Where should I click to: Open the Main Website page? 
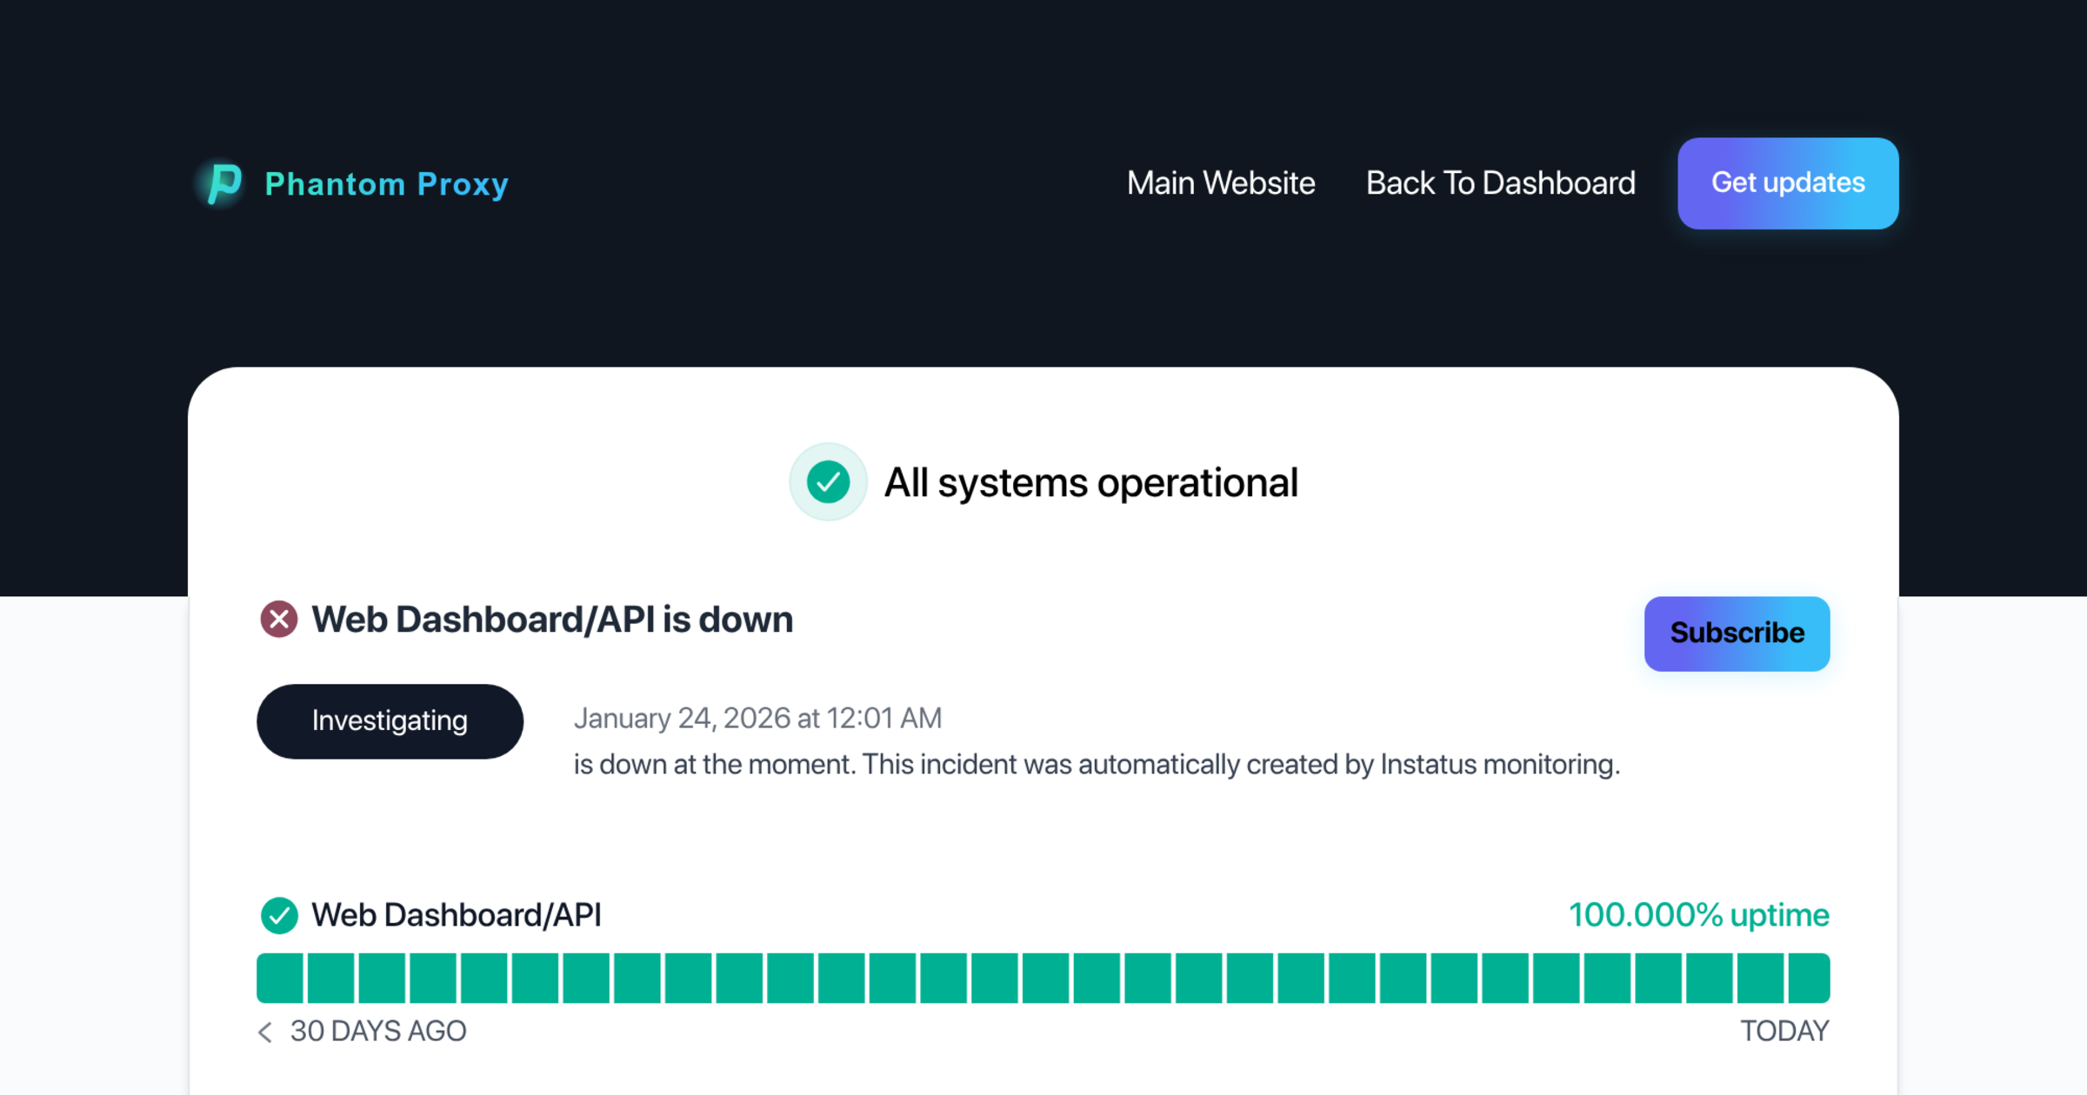1221,183
